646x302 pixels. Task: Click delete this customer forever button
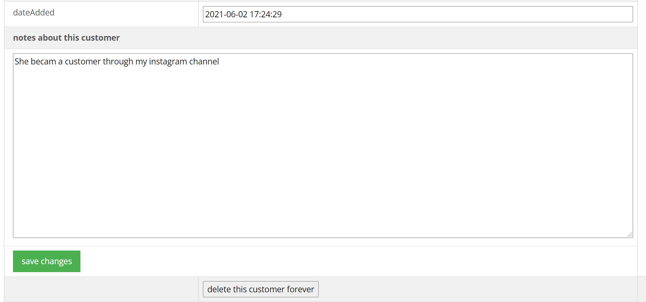261,289
